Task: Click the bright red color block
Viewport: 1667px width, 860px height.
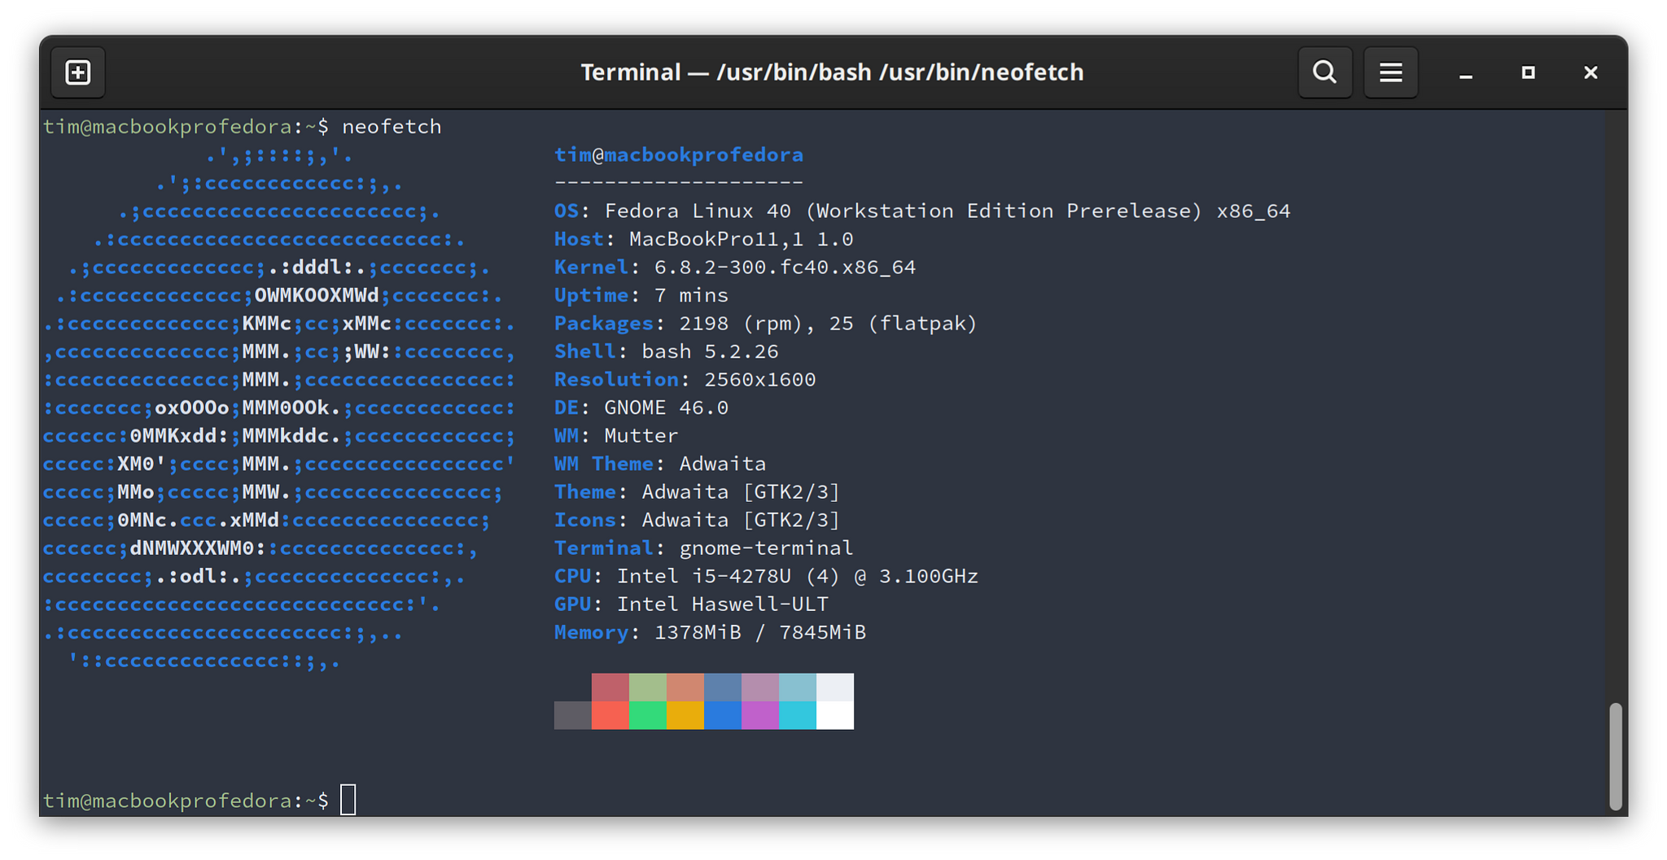Action: point(610,716)
